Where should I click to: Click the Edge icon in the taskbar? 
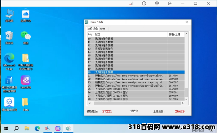[37, 128]
